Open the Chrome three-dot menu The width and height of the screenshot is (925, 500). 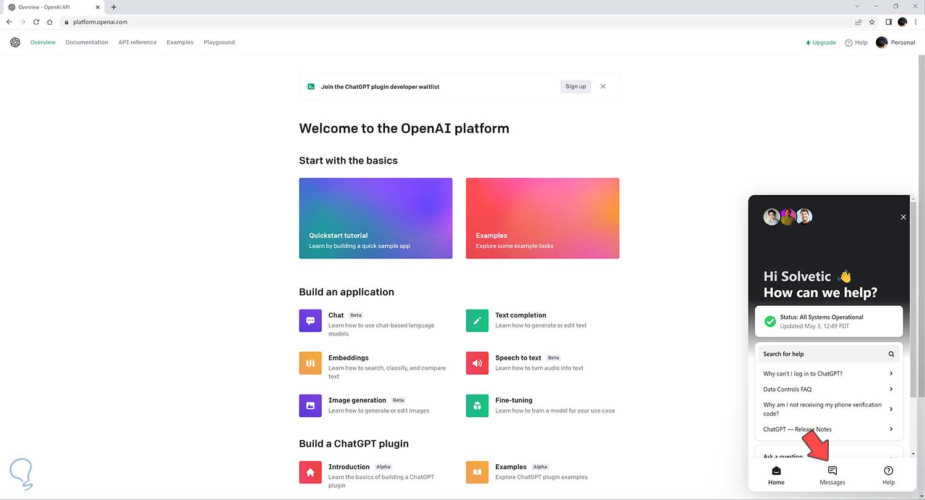point(916,22)
